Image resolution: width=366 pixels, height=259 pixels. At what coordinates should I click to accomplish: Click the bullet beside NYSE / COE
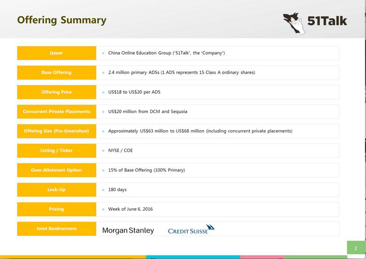[x=103, y=151]
